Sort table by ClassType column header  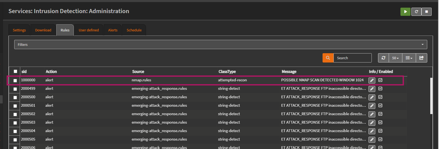click(227, 71)
